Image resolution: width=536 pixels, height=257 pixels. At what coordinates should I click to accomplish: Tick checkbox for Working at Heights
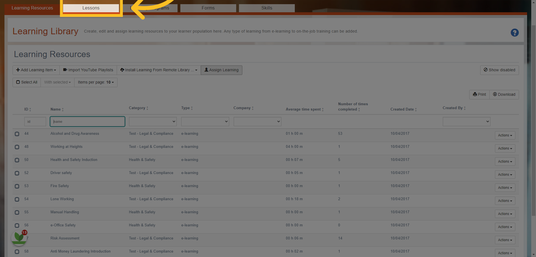(x=17, y=147)
